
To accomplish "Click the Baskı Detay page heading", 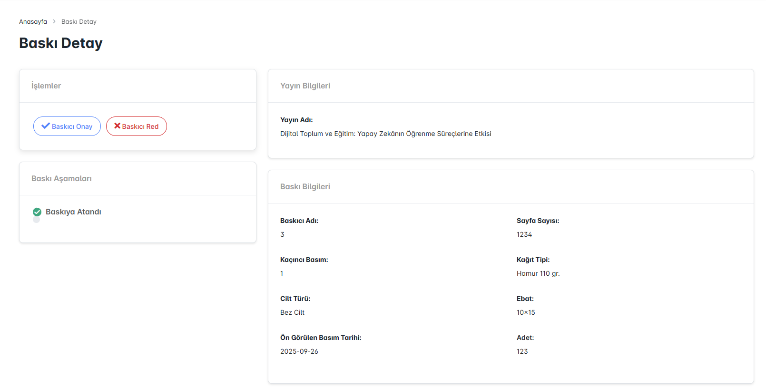I will 61,43.
